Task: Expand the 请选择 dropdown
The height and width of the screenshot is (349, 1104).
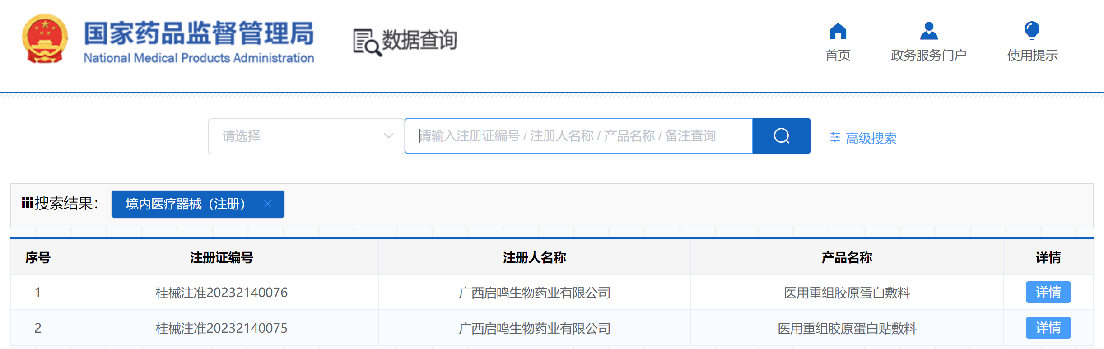Action: point(306,136)
